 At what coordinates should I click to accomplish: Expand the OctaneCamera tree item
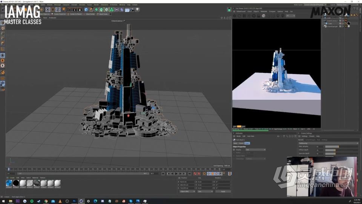click(x=323, y=21)
